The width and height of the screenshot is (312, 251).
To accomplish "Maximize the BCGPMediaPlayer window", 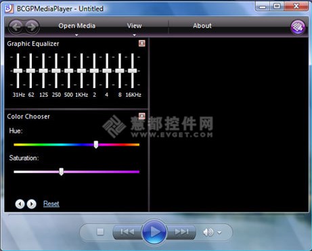I will [277, 7].
